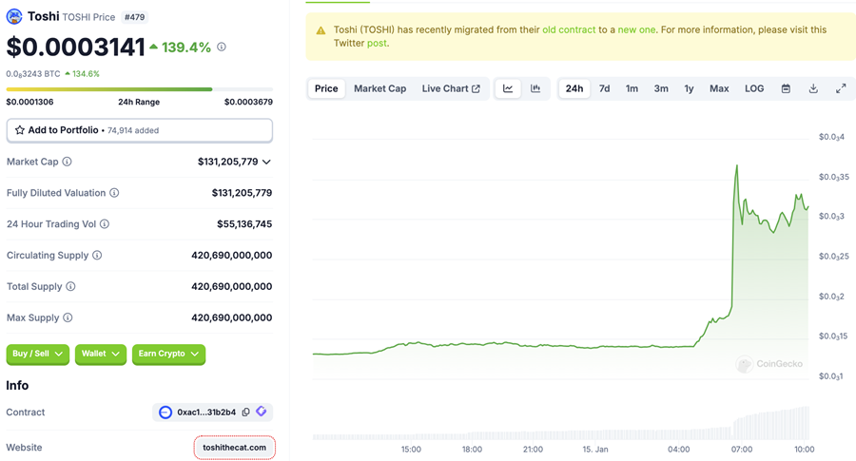This screenshot has width=856, height=461.
Task: Click the star icon in Add to Portfolio
Action: coord(20,130)
